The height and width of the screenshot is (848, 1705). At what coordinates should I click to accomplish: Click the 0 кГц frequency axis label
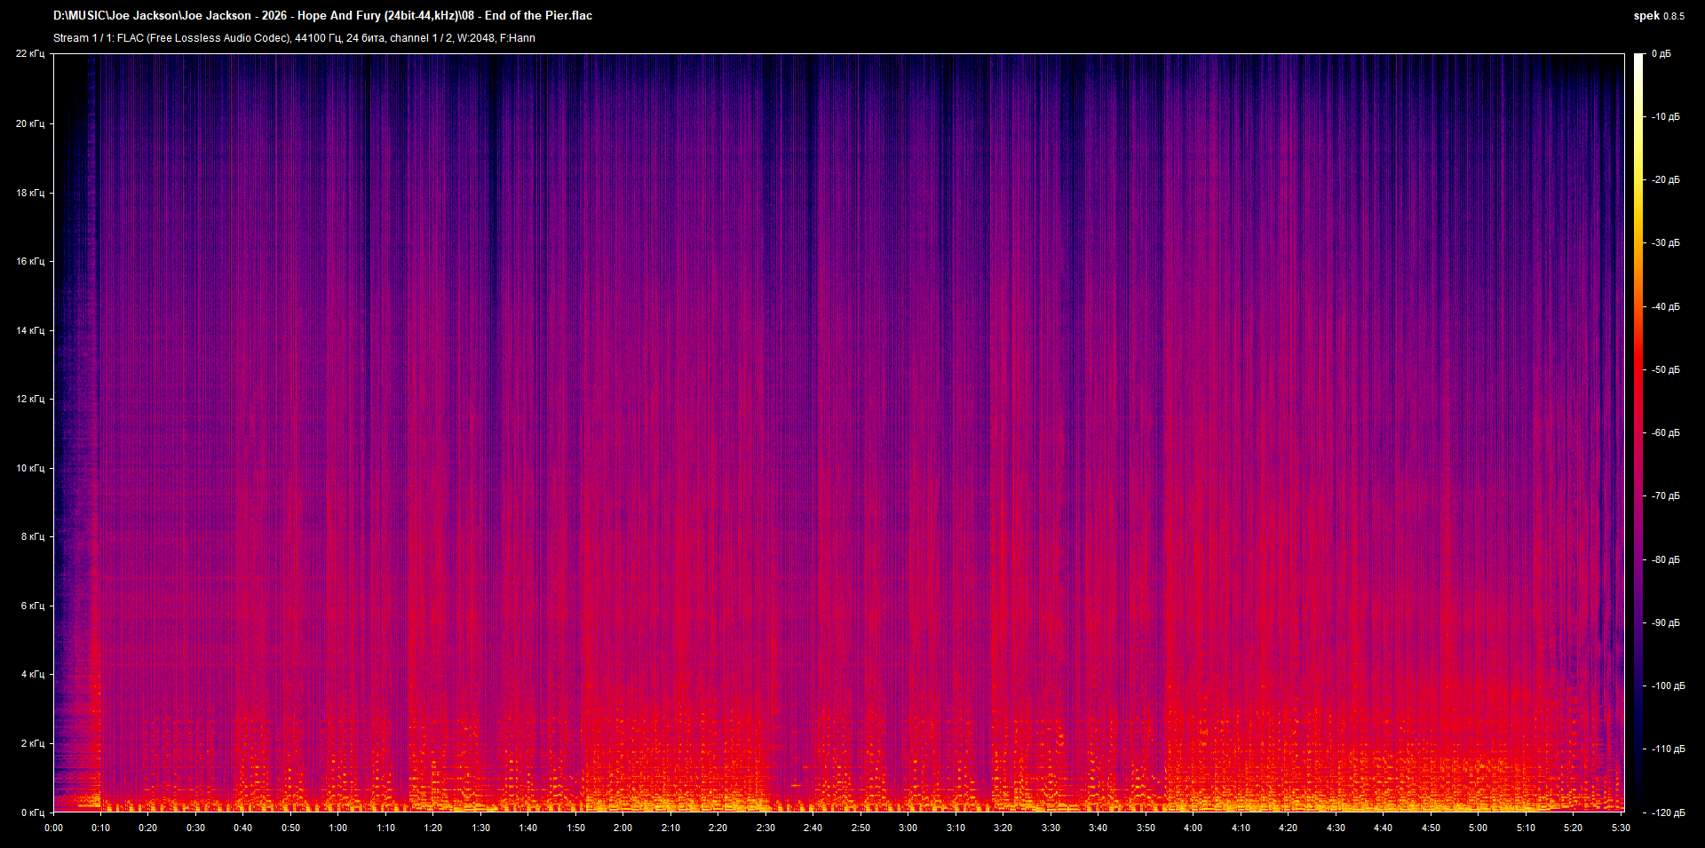pos(32,811)
